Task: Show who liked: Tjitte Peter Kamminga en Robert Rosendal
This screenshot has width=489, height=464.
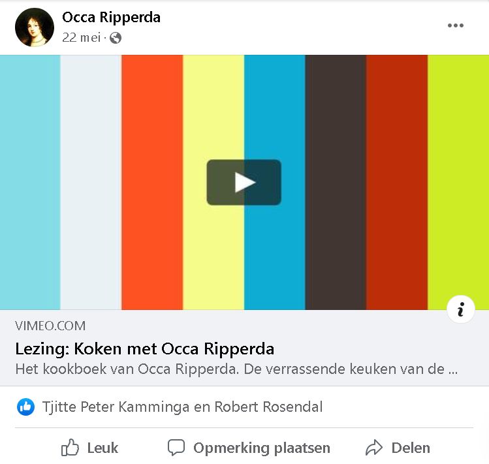Action: tap(182, 407)
